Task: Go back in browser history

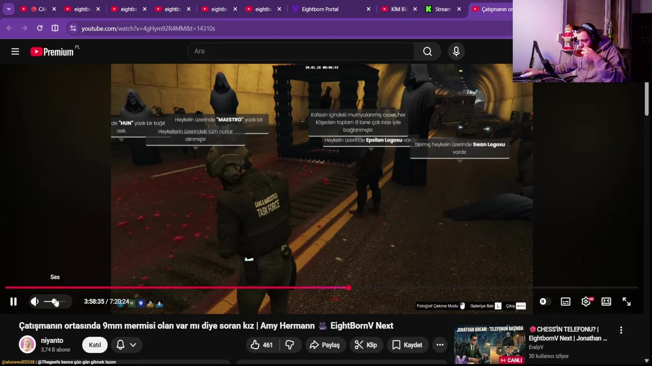Action: coord(9,28)
